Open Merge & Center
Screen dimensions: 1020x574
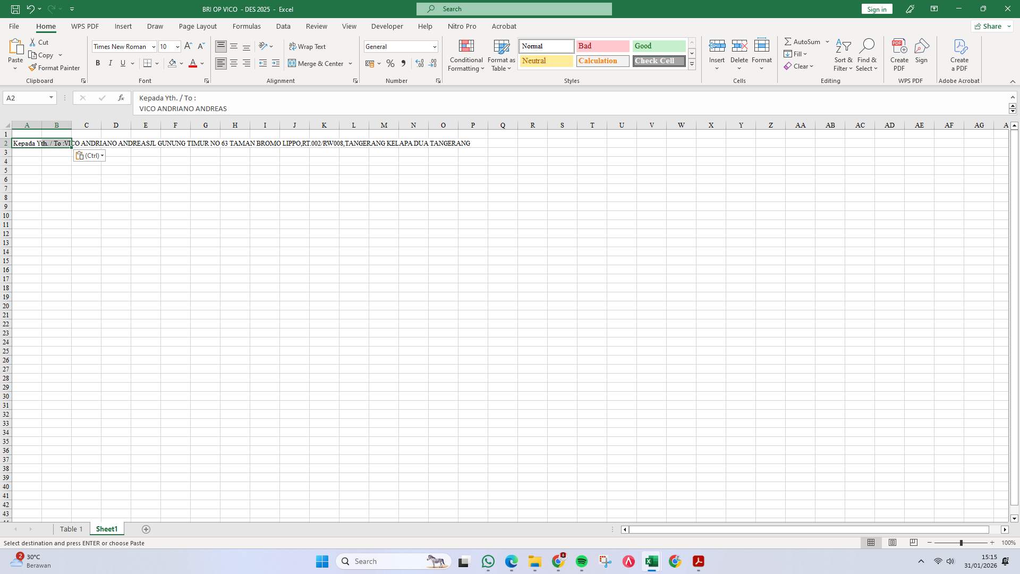[320, 63]
